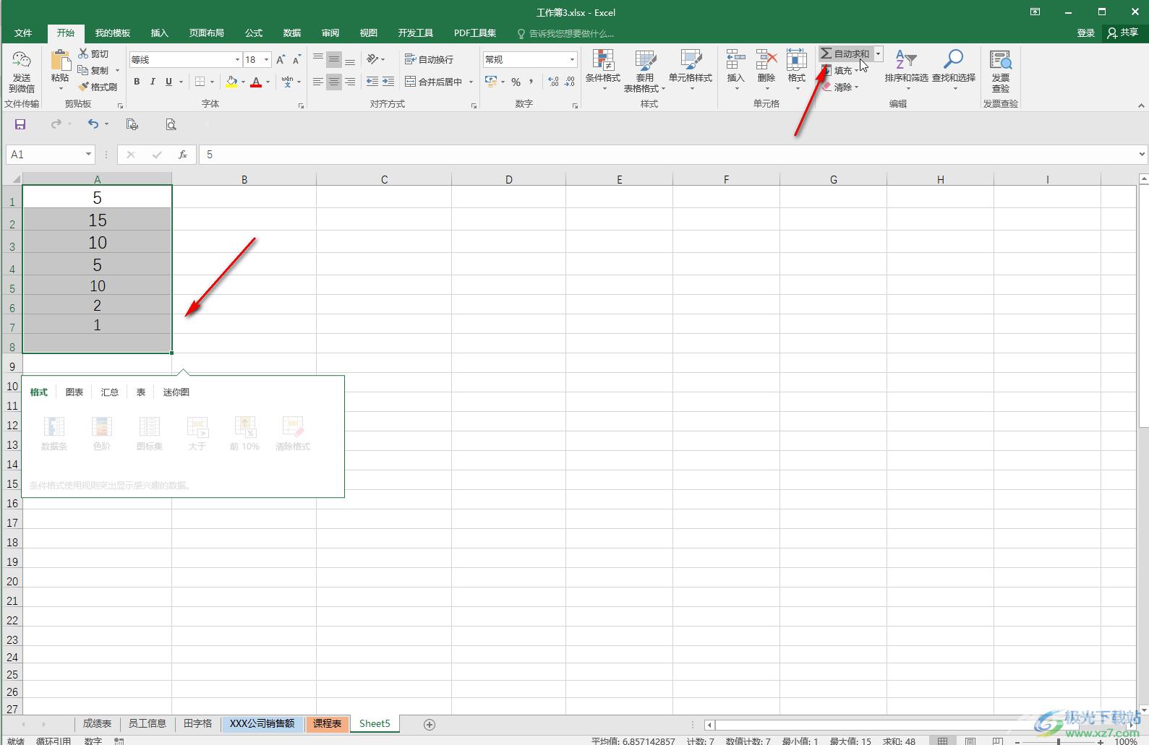Expand the Name Box dropdown arrow

[x=88, y=154]
